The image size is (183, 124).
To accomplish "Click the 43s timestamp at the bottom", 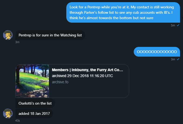I will 18,120.
